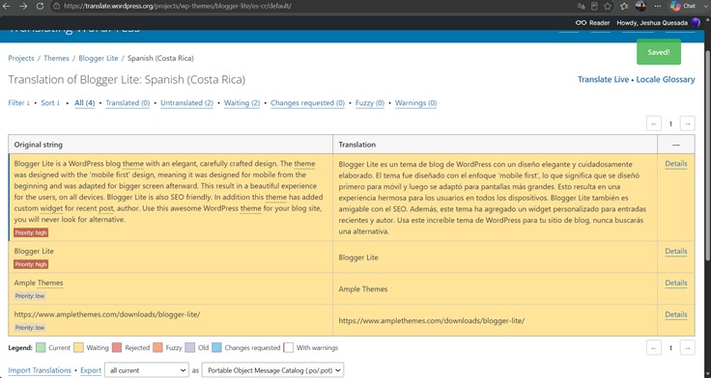
Task: Show Warnings (0) strings
Action: coord(415,103)
